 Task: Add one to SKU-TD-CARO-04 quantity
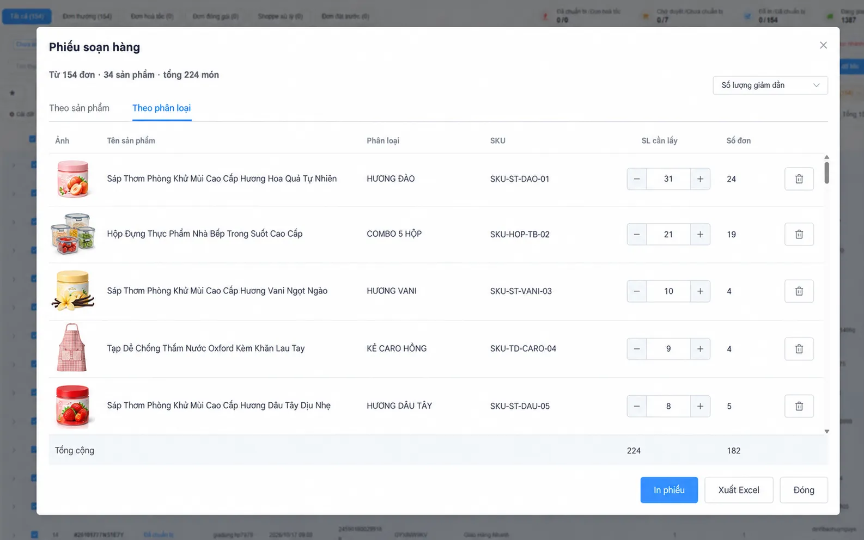click(700, 349)
